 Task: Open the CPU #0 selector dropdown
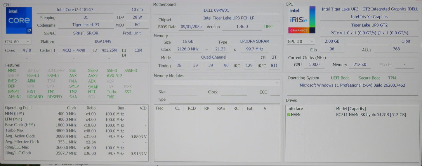[x=18, y=42]
